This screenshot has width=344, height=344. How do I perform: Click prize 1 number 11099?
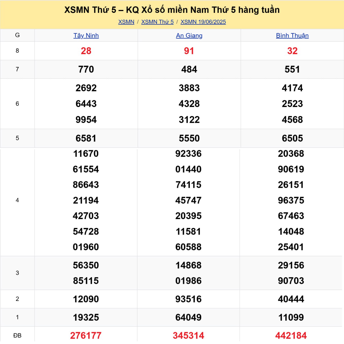[291, 317]
